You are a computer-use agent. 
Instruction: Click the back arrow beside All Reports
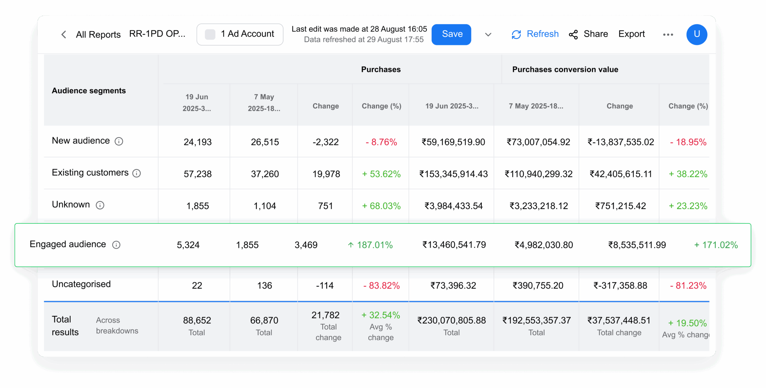click(63, 34)
